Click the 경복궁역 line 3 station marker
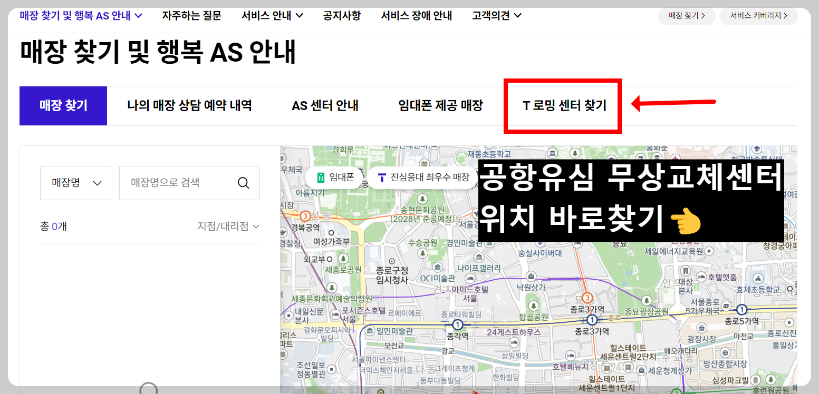This screenshot has width=819, height=394. (x=305, y=216)
